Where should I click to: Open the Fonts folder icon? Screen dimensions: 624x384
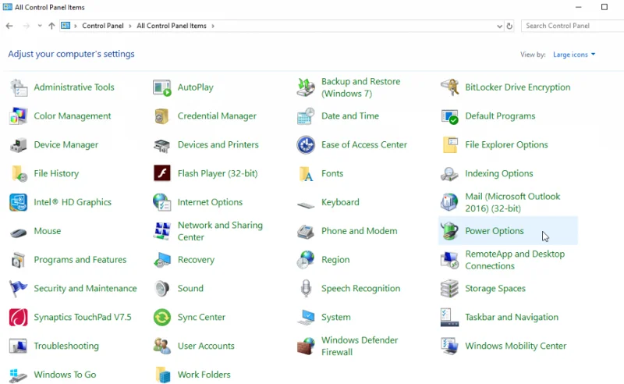pos(306,174)
